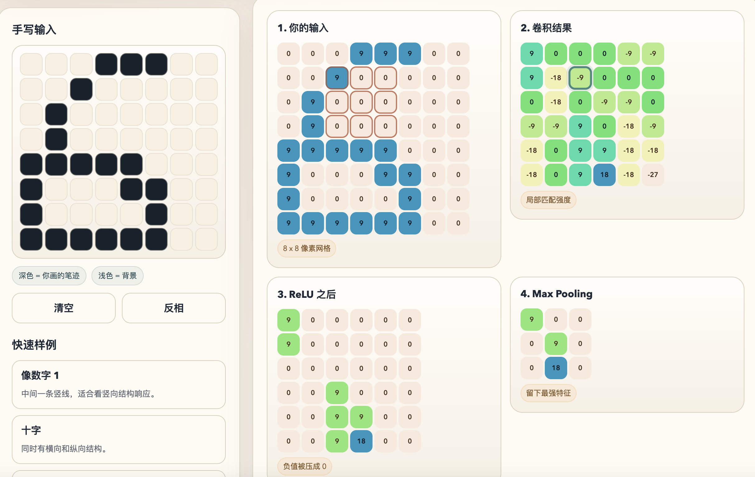This screenshot has height=477, width=755.
Task: Toggle the top-left pixel of the drawing grid
Action: [x=31, y=64]
